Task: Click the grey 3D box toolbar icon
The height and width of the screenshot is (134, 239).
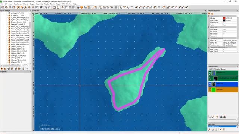Action: pyautogui.click(x=78, y=7)
